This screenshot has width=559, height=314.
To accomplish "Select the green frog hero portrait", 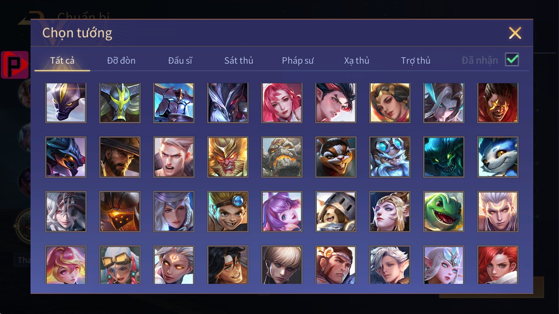I will click(x=444, y=211).
